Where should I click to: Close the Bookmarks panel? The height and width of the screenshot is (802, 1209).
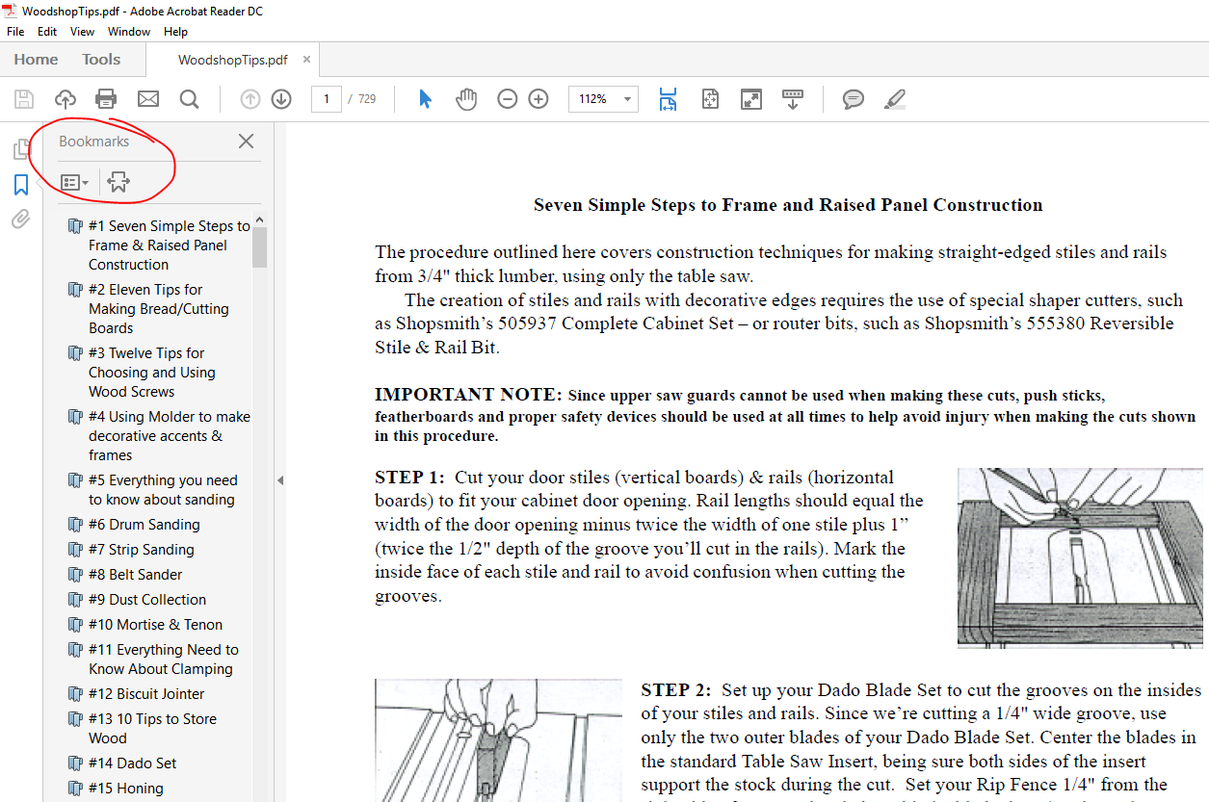pos(246,142)
